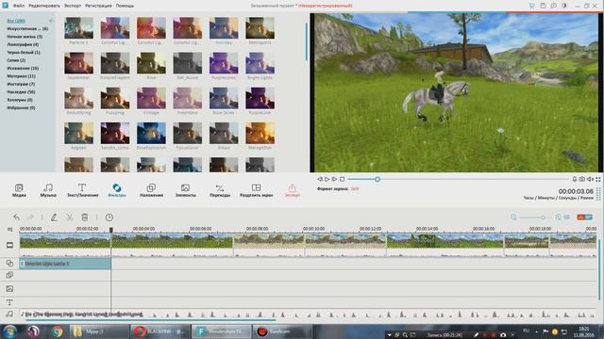Zoom in the timeline

558,218
